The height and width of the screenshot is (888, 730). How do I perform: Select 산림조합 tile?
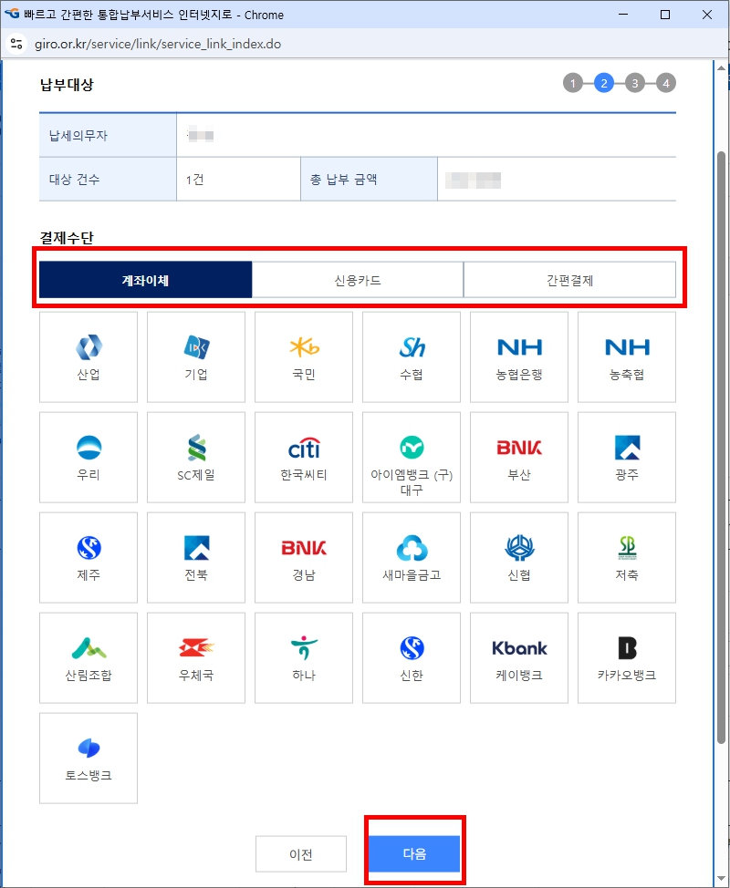89,657
